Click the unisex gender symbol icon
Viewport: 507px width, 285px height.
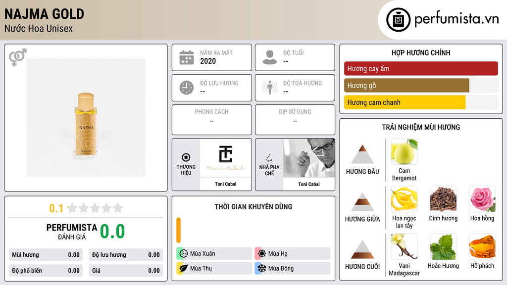[17, 57]
